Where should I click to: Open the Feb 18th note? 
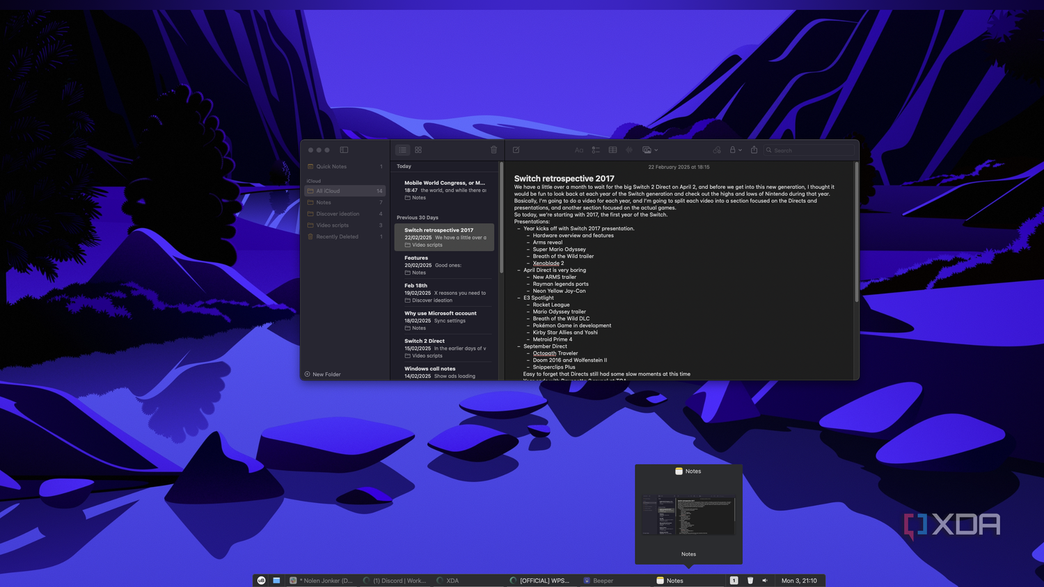(445, 293)
